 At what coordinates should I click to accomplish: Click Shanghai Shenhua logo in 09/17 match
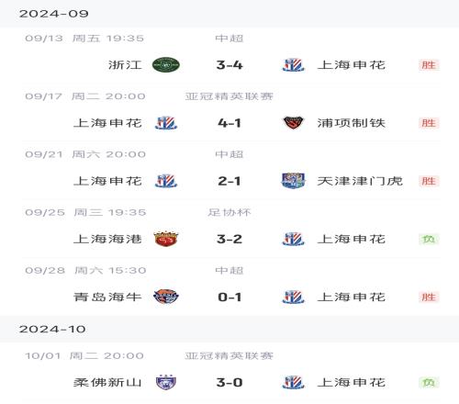(x=166, y=123)
